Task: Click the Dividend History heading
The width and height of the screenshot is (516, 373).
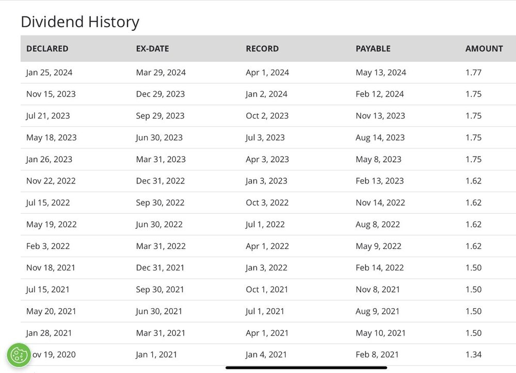Action: (x=80, y=22)
